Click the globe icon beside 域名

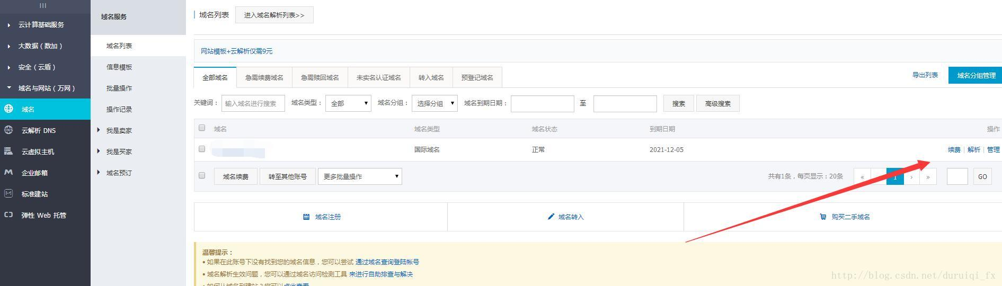pos(8,109)
